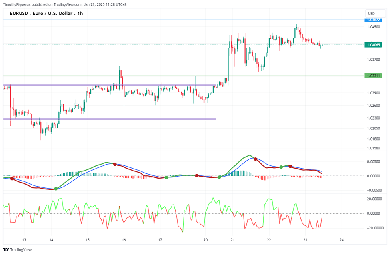Image resolution: width=390 pixels, height=255 pixels.
Task: Click the green MACD crossover dot near 14
Action: point(56,189)
